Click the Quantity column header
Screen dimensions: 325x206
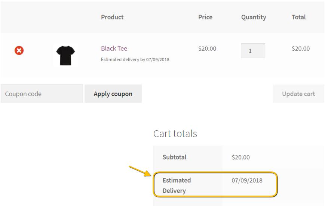tap(254, 17)
